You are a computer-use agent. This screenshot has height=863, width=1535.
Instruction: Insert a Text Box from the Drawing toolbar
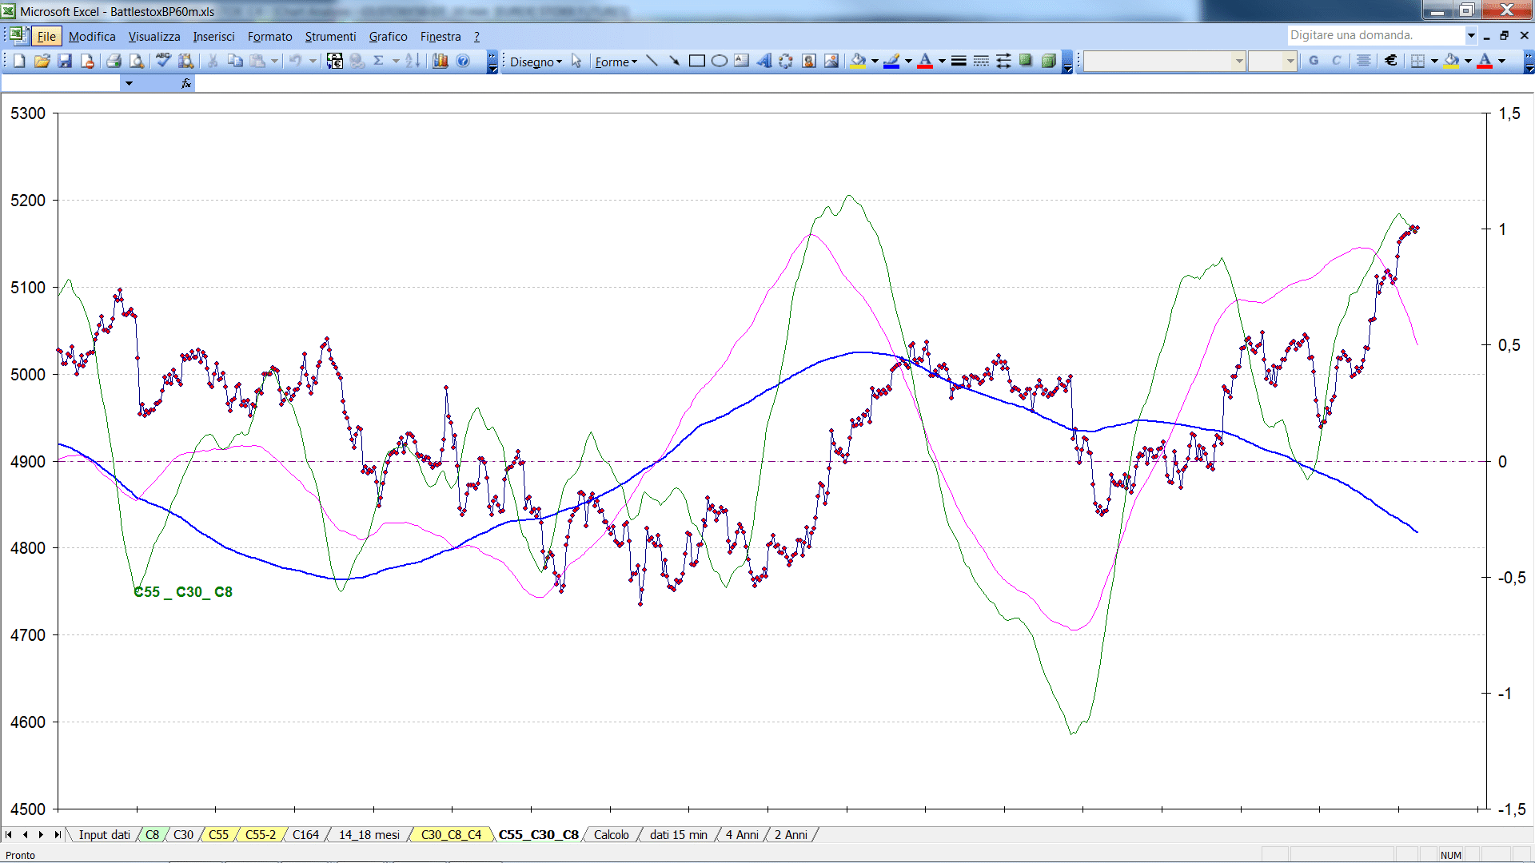[x=741, y=61]
